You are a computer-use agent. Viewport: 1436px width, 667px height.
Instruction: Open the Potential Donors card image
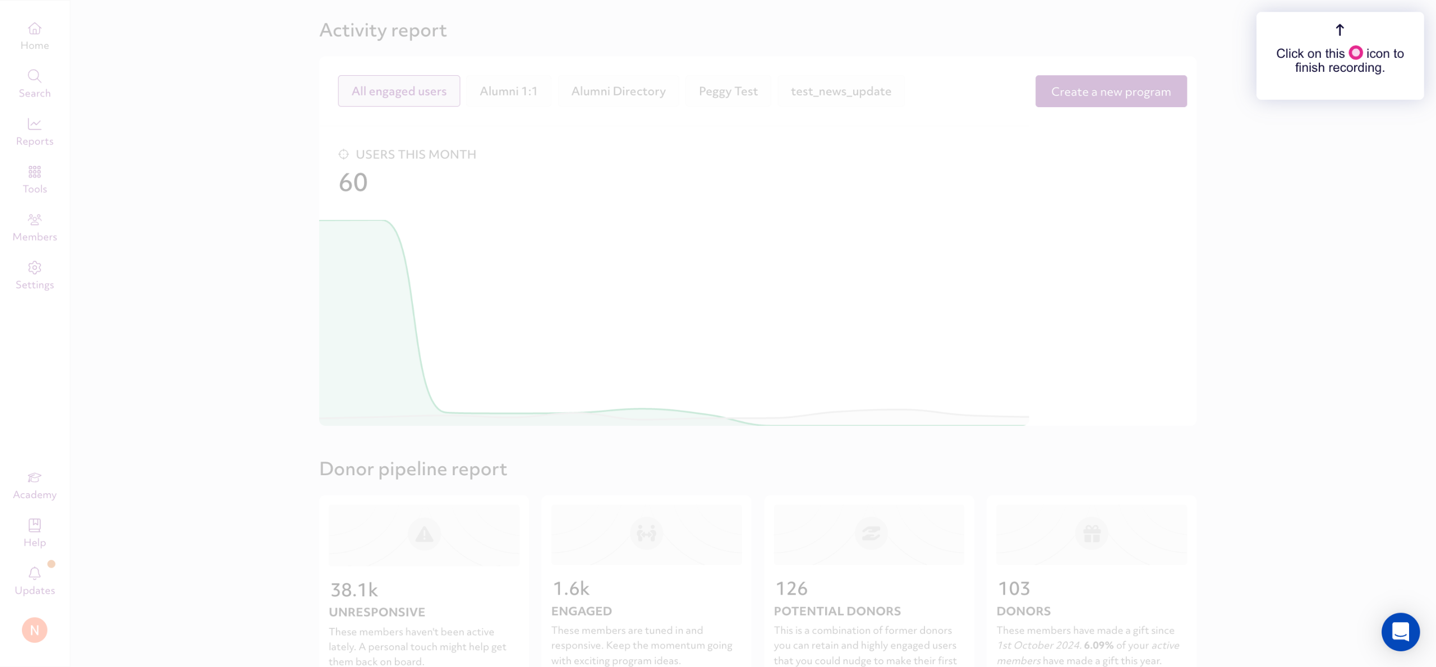pyautogui.click(x=868, y=535)
